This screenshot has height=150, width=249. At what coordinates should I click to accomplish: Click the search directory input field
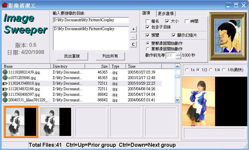91,20
